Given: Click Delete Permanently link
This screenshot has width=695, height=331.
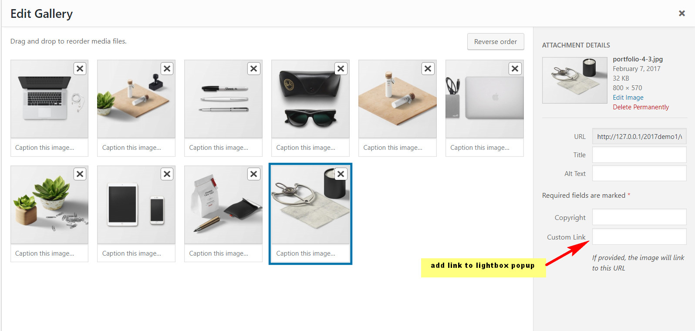Looking at the screenshot, I should (x=641, y=107).
